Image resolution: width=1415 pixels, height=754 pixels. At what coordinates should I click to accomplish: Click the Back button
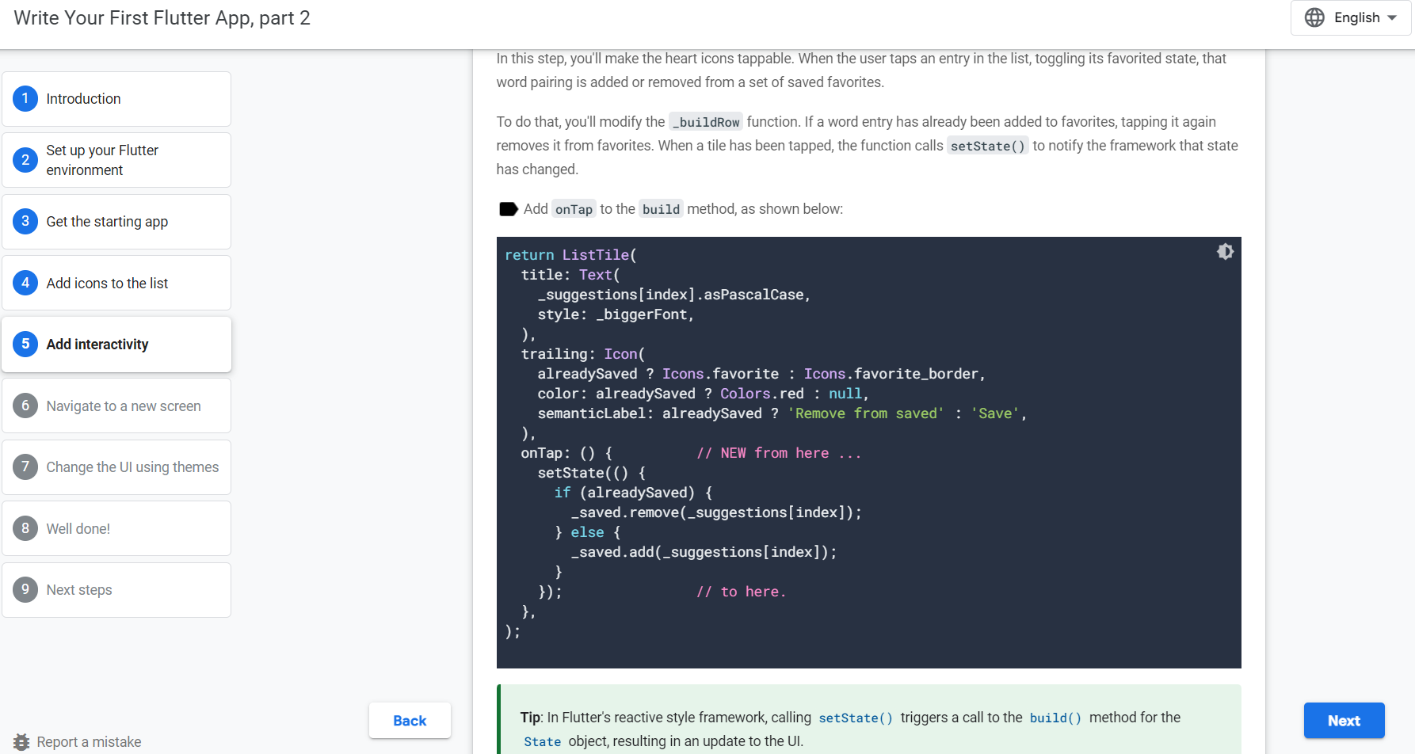[x=410, y=721]
